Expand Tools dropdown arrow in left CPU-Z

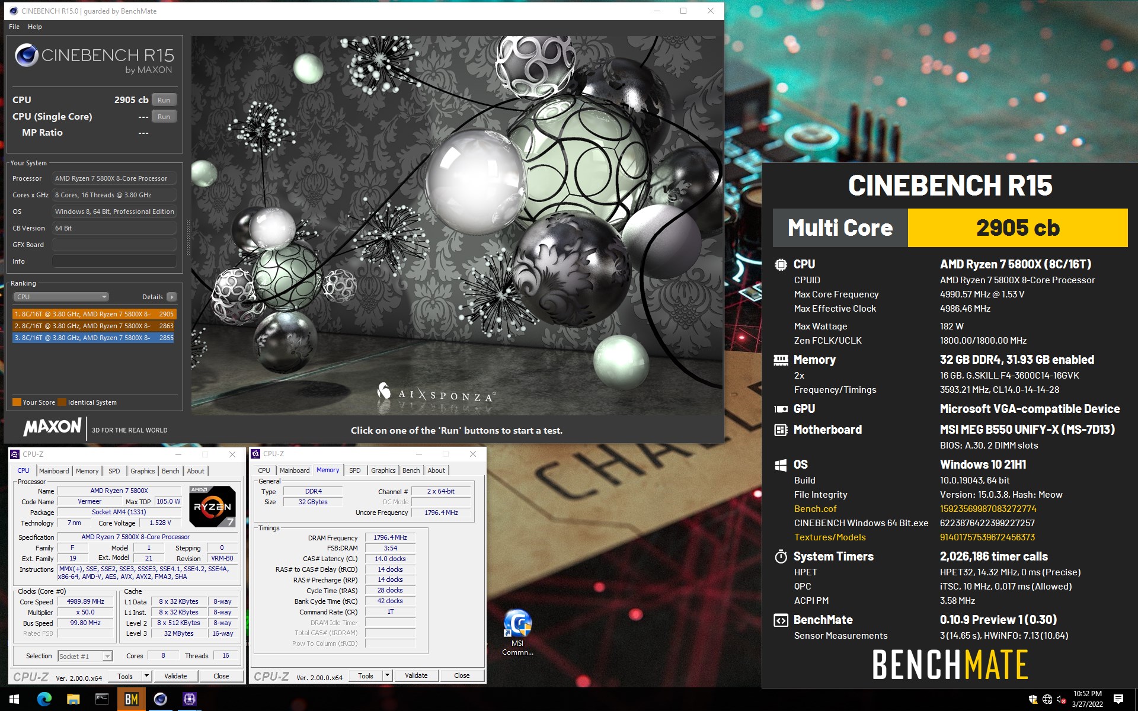click(x=147, y=676)
